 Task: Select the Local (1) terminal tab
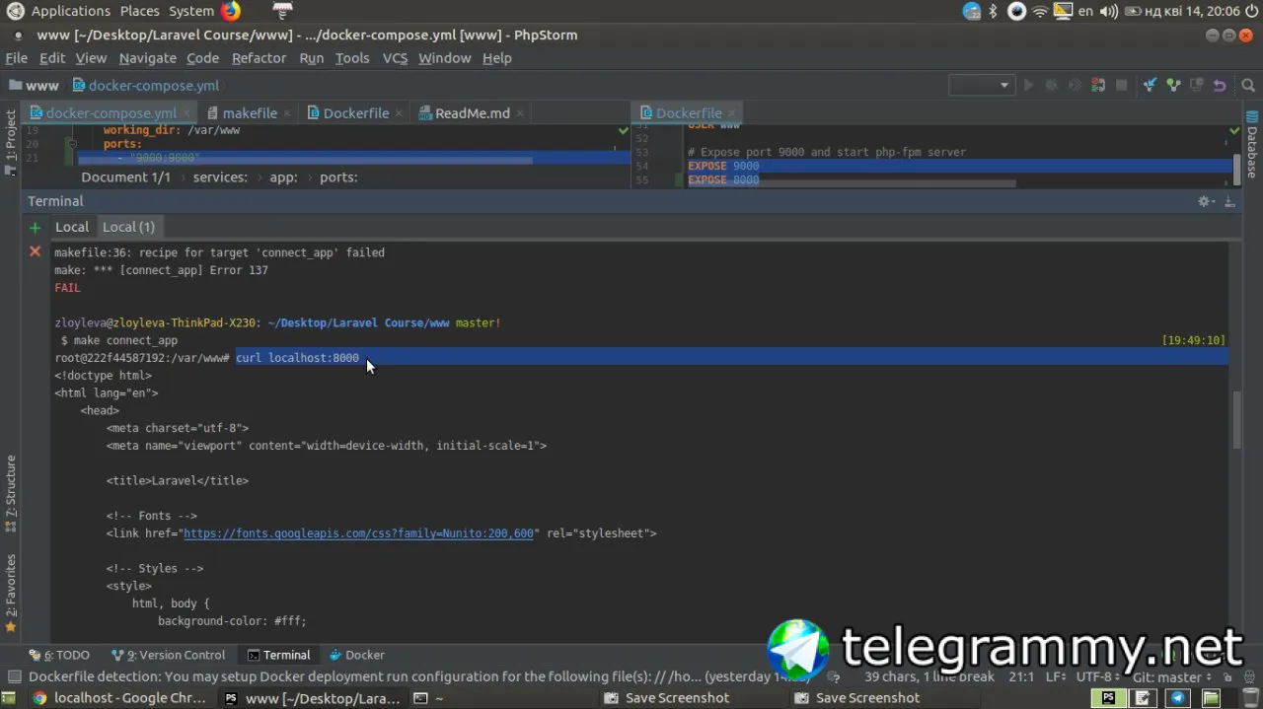(128, 227)
